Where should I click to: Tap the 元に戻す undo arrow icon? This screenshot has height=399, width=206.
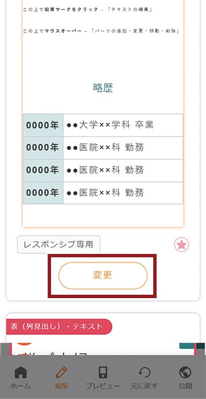[144, 373]
